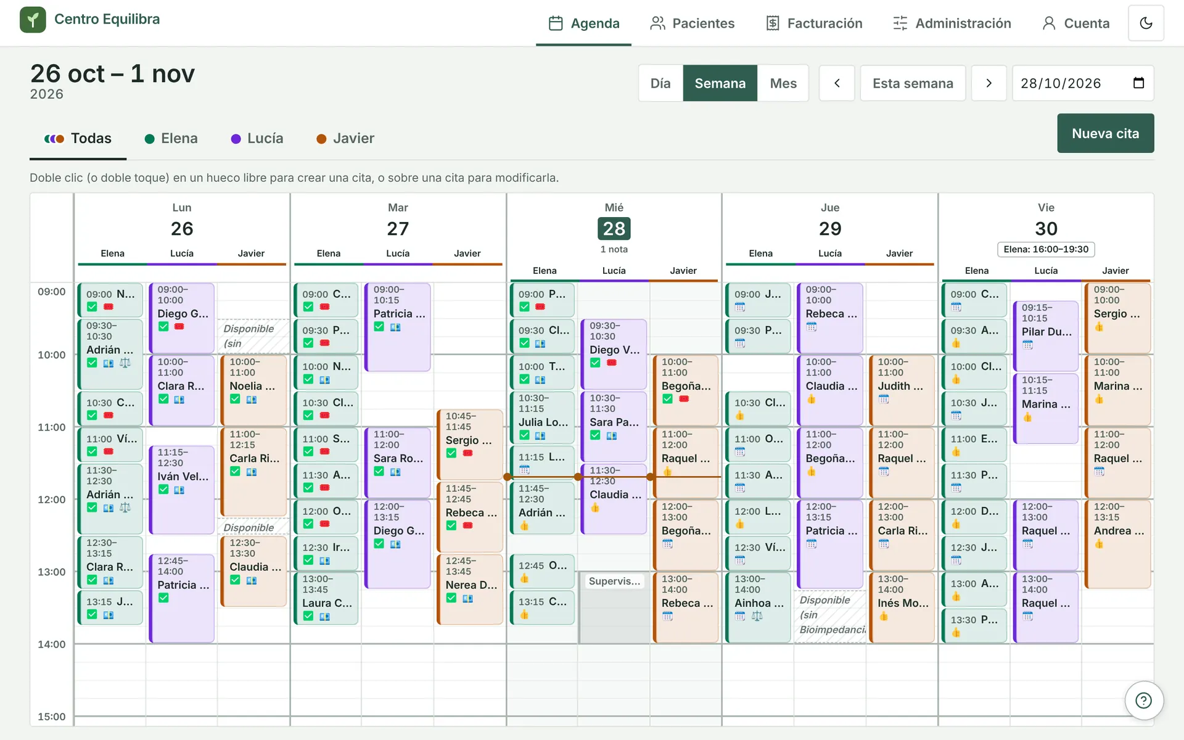This screenshot has width=1184, height=740.
Task: Click the green check on Tuesday's Patricia 09:00 appointment
Action: (379, 327)
